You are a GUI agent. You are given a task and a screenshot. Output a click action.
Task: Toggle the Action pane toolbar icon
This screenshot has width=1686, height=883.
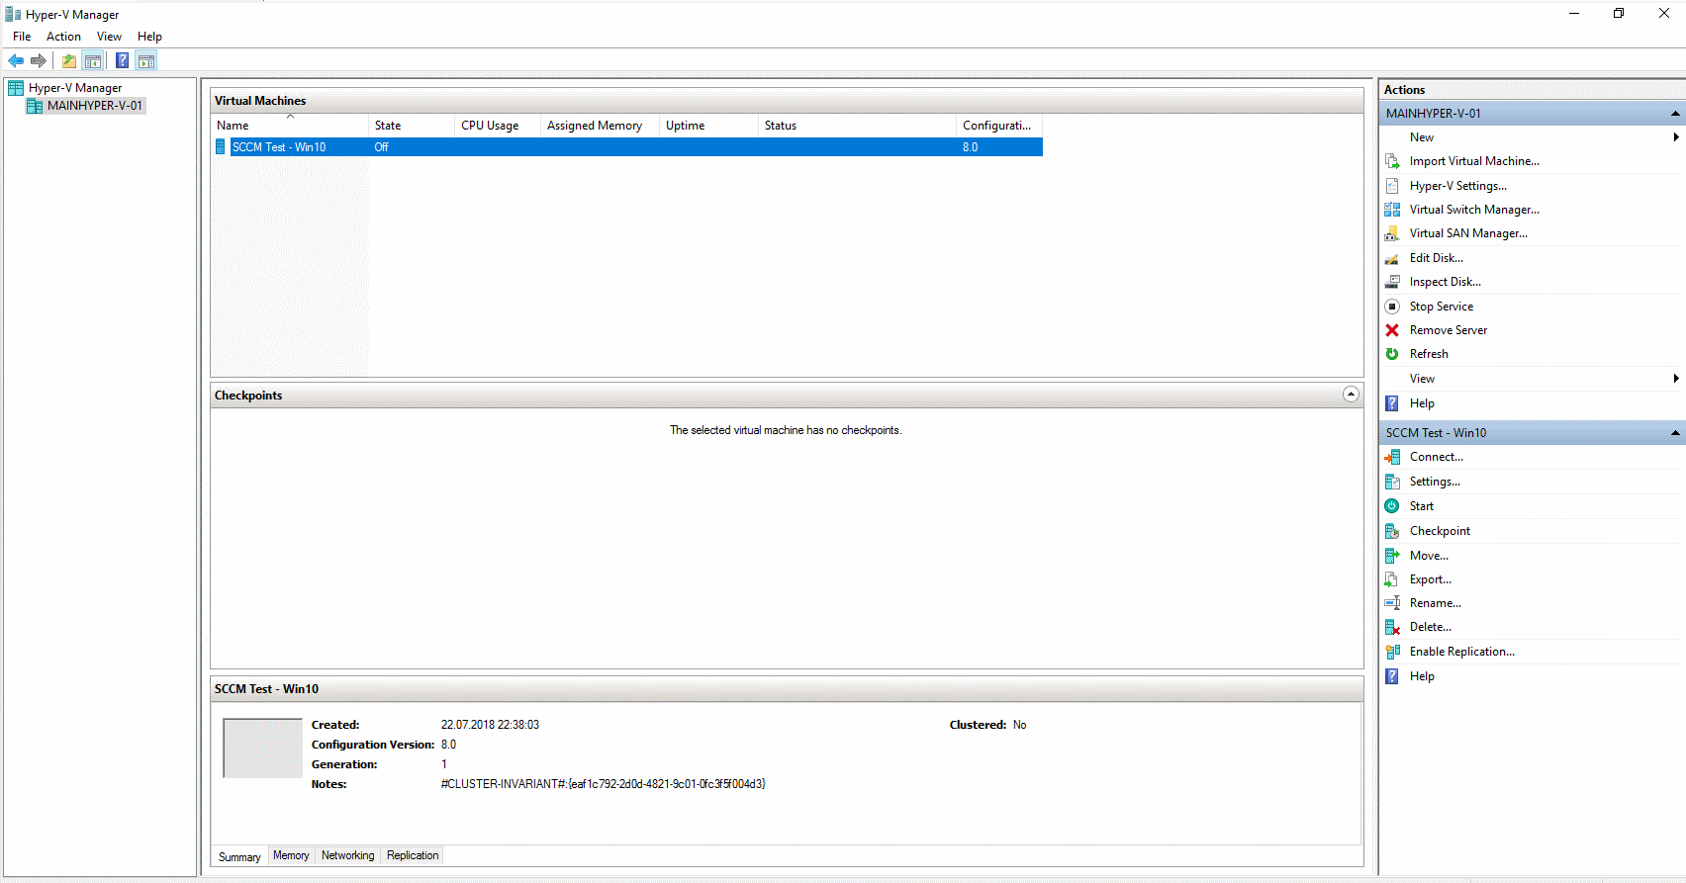(x=145, y=61)
